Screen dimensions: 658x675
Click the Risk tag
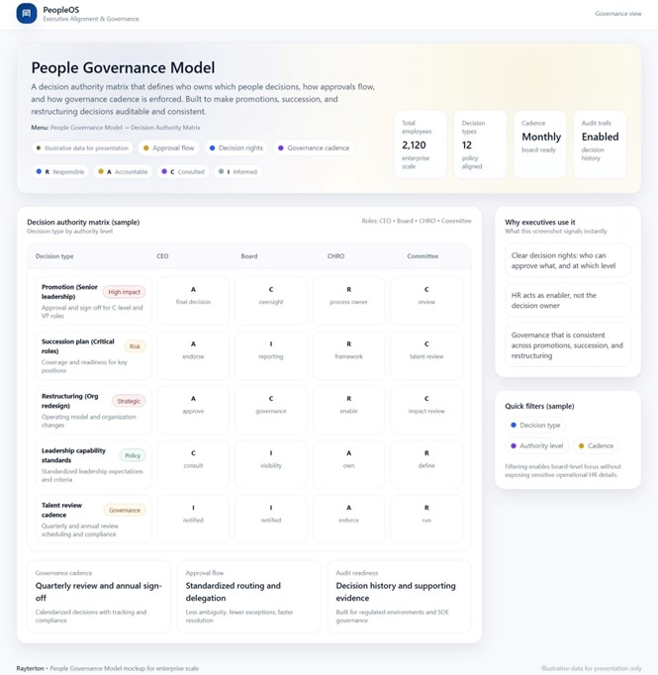[135, 346]
